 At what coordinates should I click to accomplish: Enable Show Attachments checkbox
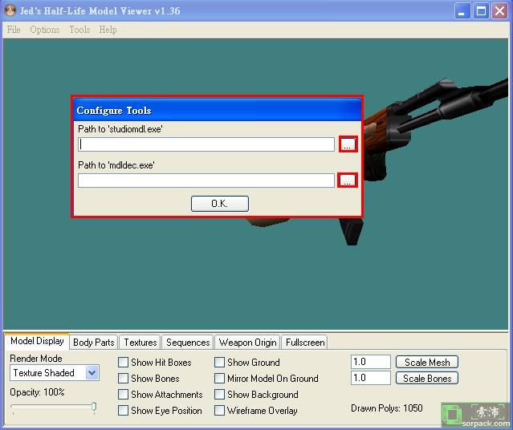123,395
